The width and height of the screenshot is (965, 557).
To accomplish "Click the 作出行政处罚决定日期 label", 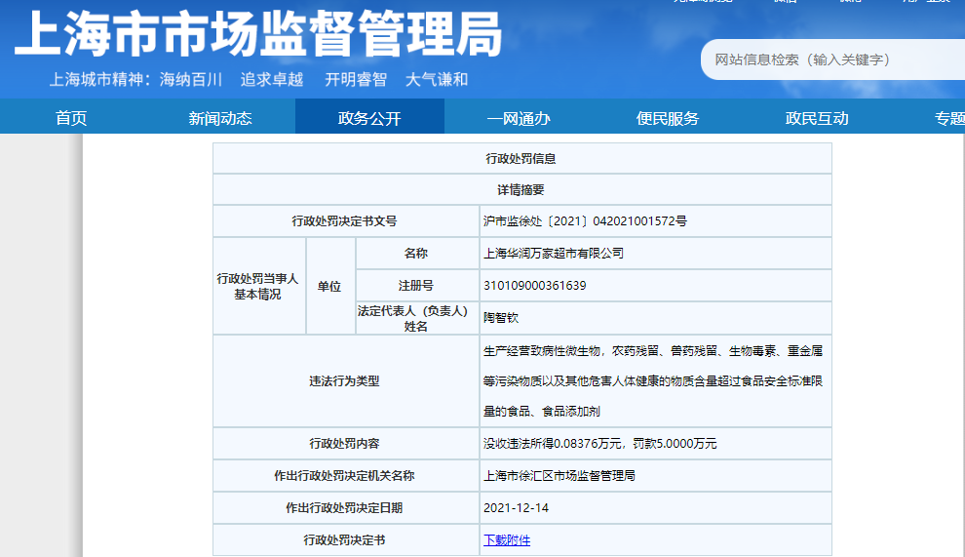I will tap(344, 508).
